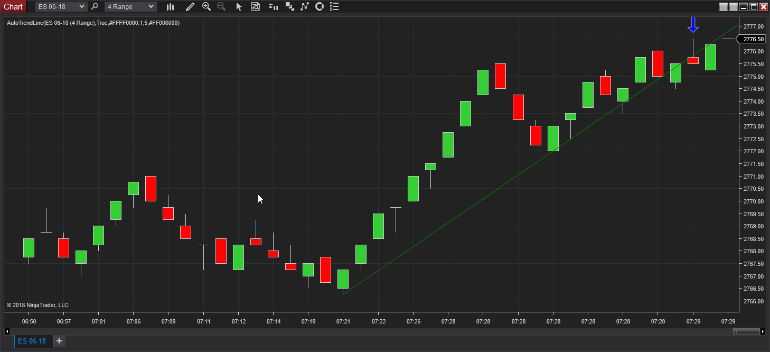Click the 07:01 time axis label
Image resolution: width=770 pixels, height=352 pixels.
click(99, 321)
